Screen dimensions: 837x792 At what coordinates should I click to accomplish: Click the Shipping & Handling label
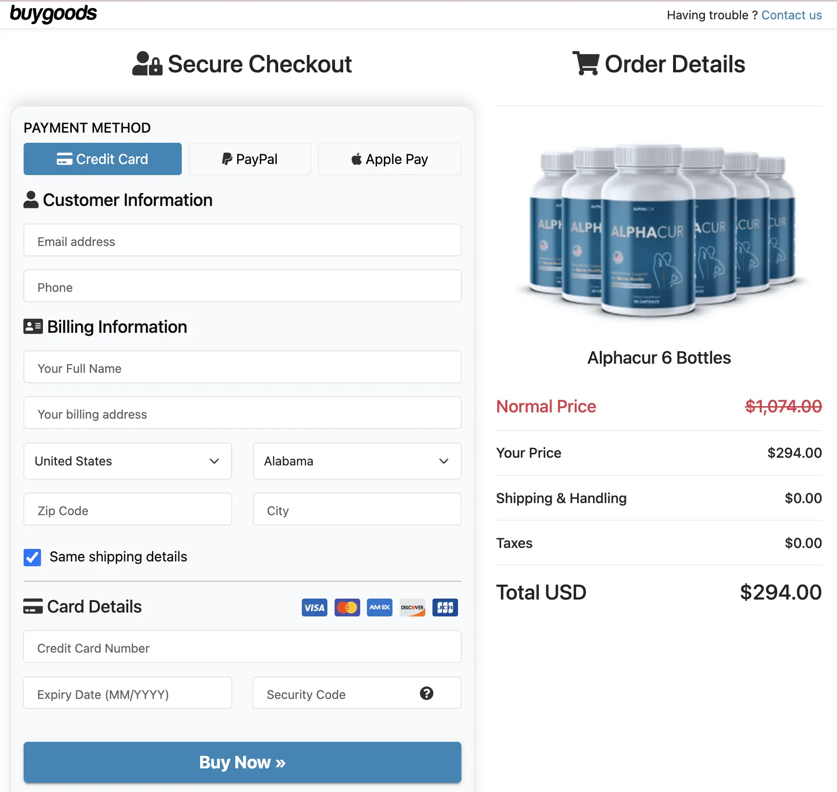561,498
